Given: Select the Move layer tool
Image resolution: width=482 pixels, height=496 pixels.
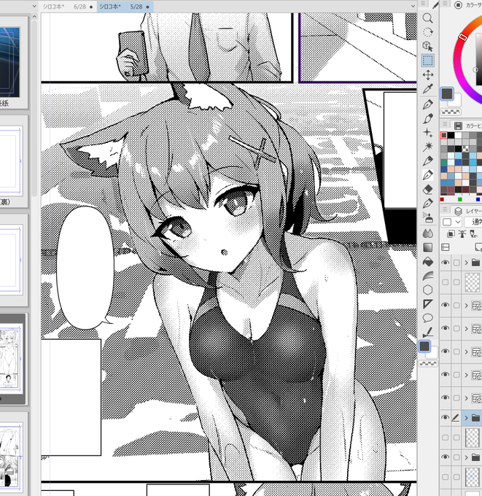Looking at the screenshot, I should tap(427, 75).
